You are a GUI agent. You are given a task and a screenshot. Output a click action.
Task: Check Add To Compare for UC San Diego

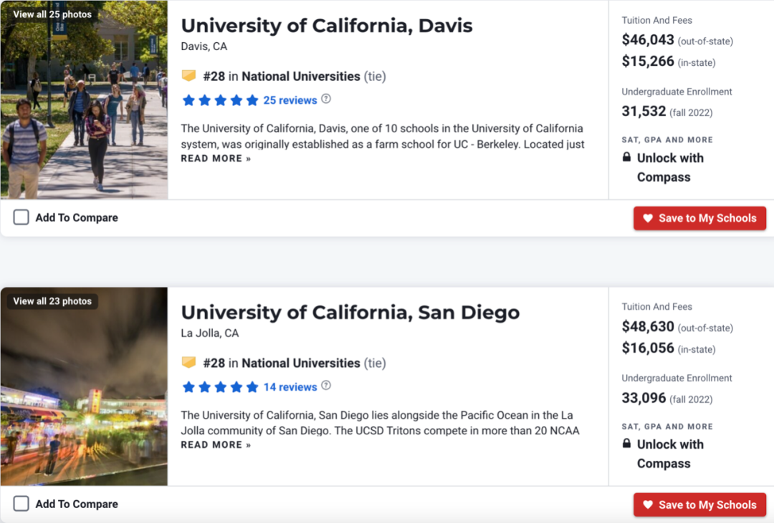coord(21,504)
